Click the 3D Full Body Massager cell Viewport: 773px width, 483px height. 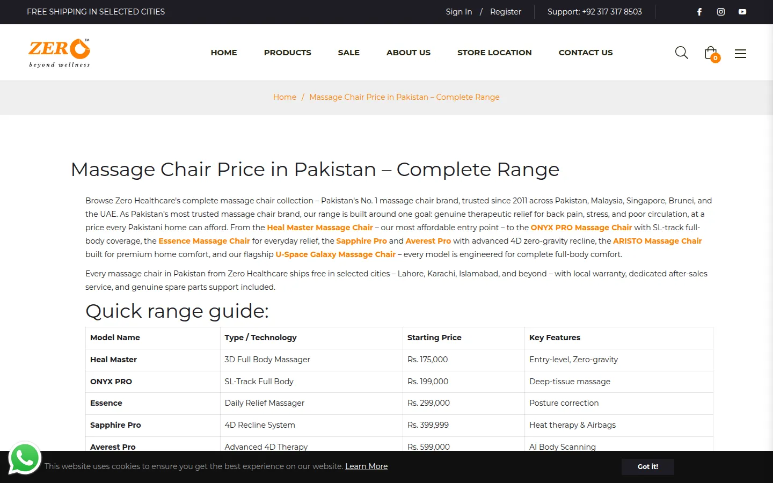click(311, 360)
